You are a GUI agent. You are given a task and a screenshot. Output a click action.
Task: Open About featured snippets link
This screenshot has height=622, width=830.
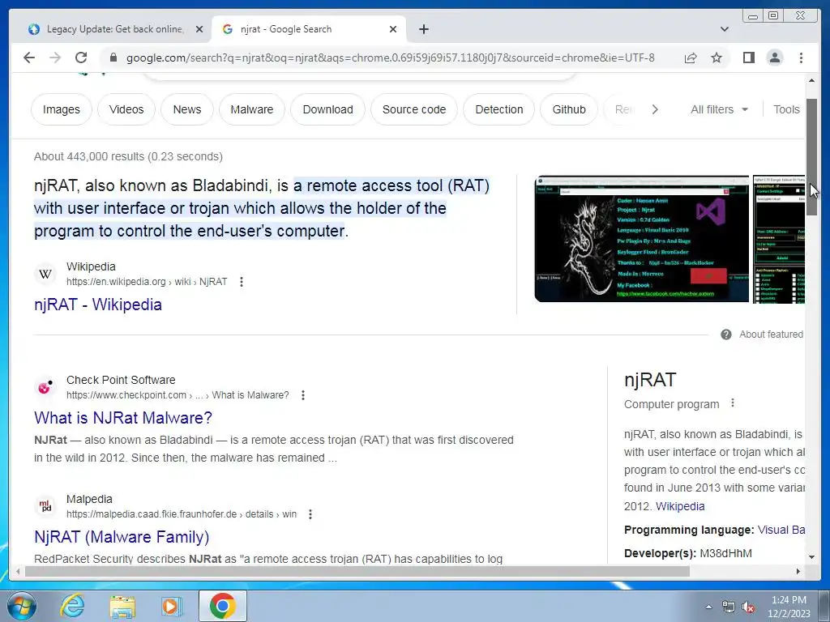[x=772, y=334]
